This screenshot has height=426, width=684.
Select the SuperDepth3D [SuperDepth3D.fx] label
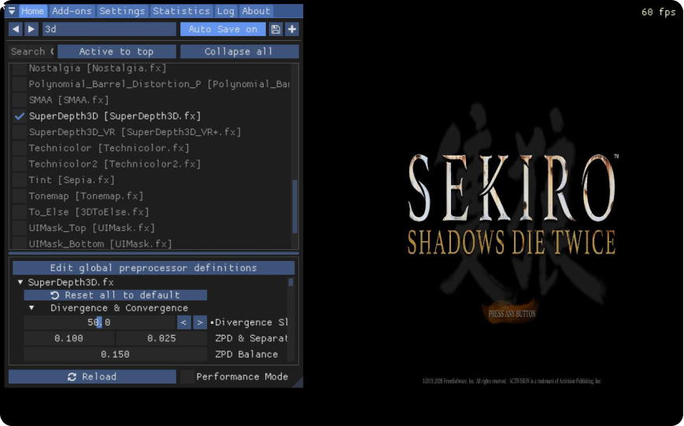[x=115, y=116]
